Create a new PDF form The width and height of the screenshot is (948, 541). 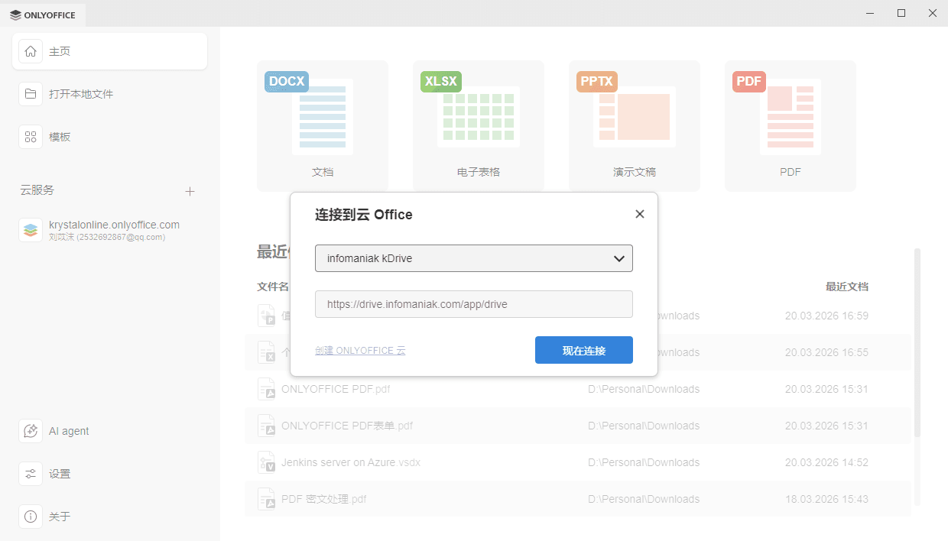pyautogui.click(x=791, y=125)
